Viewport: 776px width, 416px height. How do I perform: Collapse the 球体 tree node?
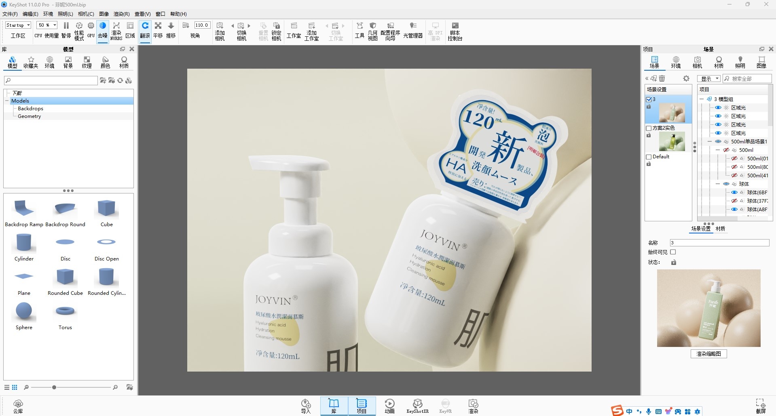[718, 184]
